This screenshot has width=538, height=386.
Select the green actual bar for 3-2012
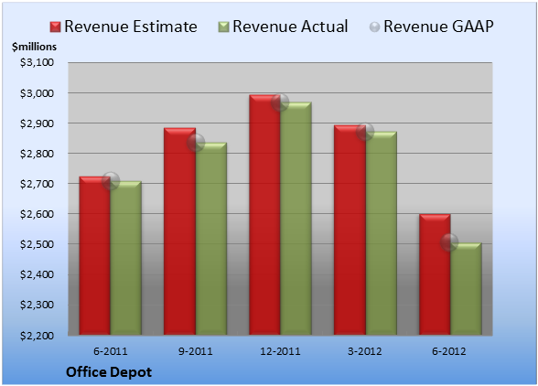coord(382,233)
